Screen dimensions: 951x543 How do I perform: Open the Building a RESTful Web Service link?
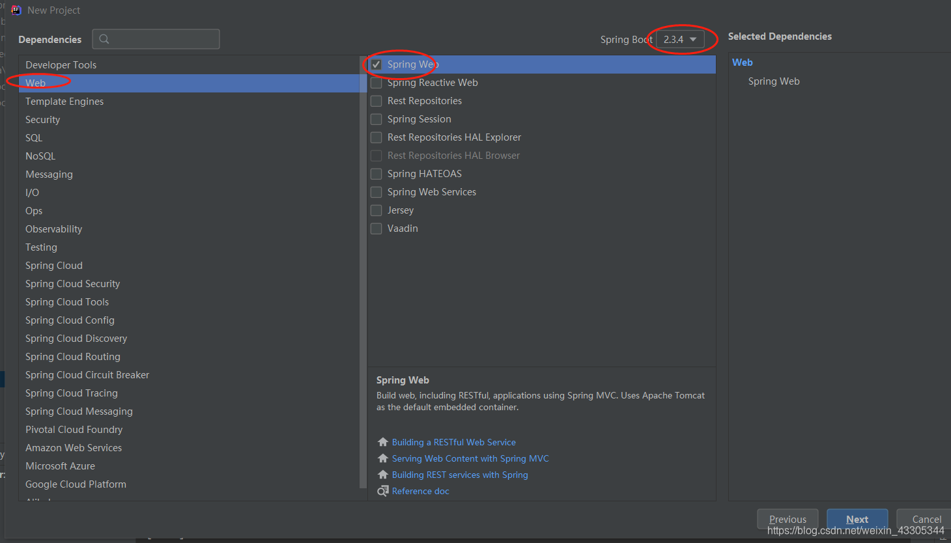(x=454, y=442)
